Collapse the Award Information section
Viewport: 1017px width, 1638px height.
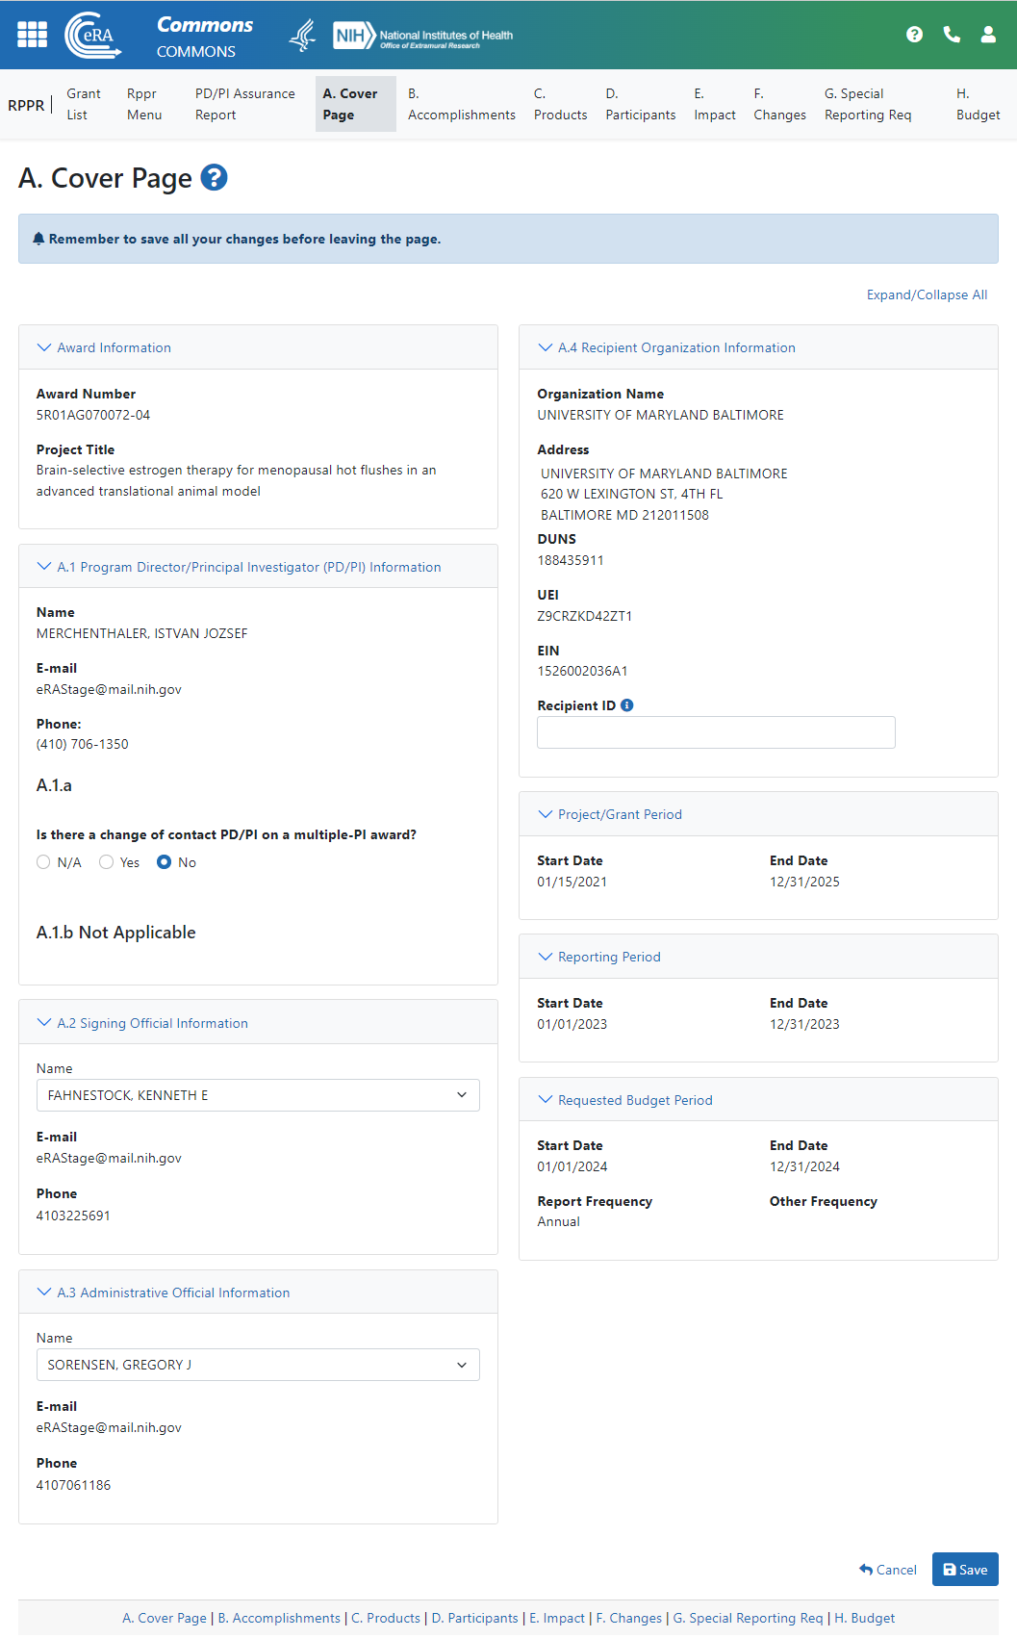(x=44, y=347)
